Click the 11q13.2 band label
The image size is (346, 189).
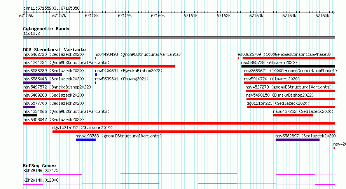[31, 33]
